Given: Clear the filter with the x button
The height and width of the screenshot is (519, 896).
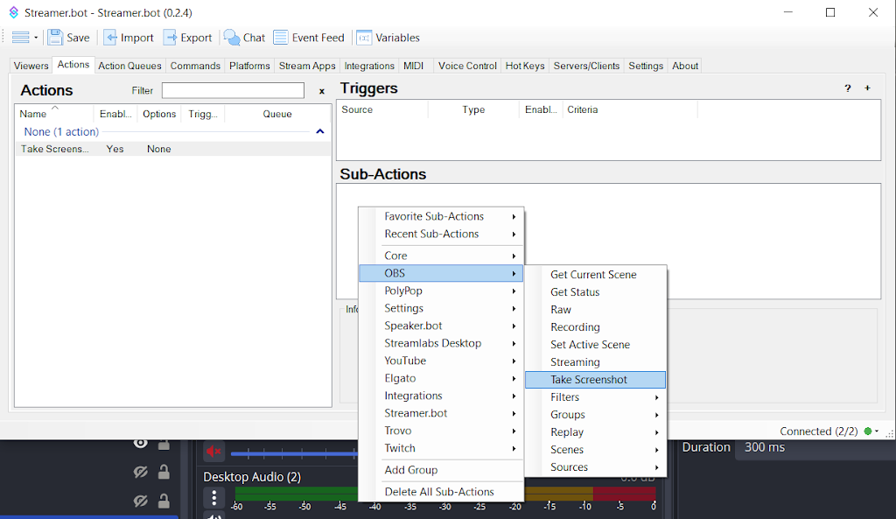Looking at the screenshot, I should 321,91.
